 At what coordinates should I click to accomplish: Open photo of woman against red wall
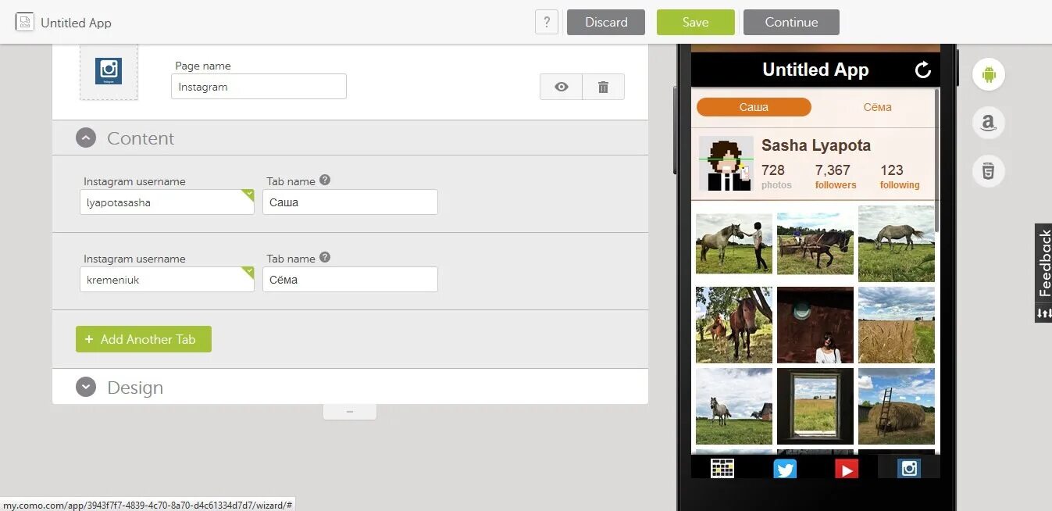coord(815,324)
